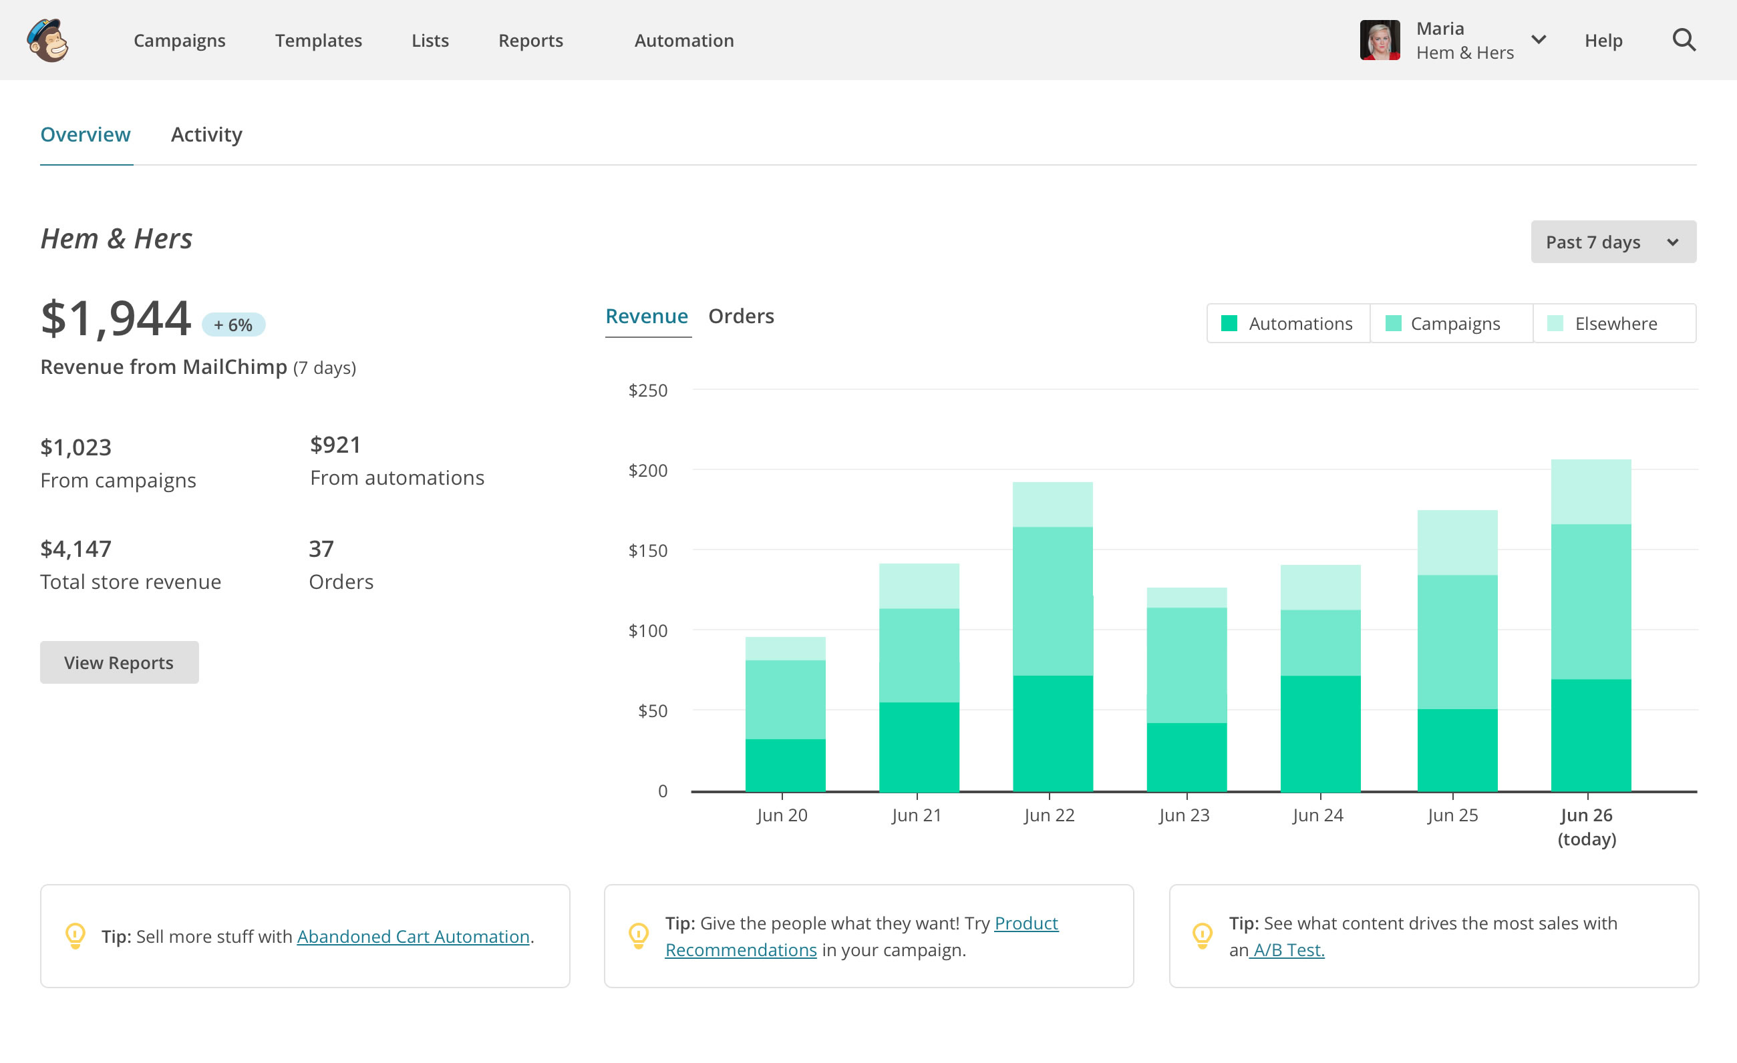
Task: Switch to the Activity tab
Action: click(206, 133)
